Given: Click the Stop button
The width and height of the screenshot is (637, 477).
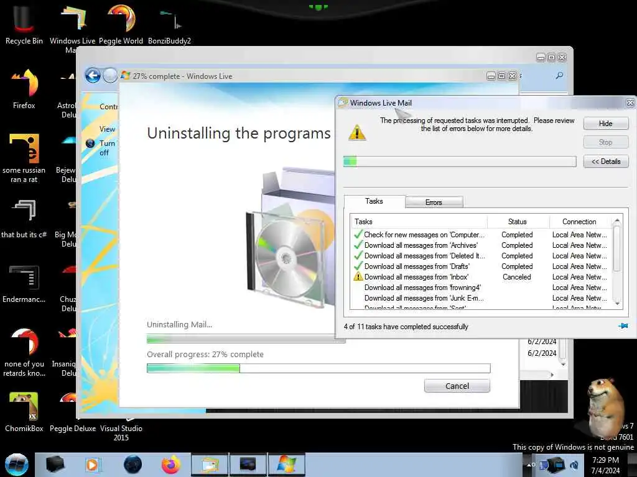Looking at the screenshot, I should tap(606, 142).
